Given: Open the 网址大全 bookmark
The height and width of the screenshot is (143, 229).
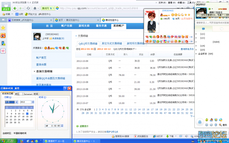Looking at the screenshot, I should pos(31,14).
